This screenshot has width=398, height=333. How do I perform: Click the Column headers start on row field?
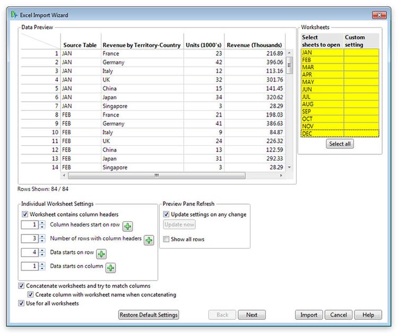pyautogui.click(x=30, y=225)
